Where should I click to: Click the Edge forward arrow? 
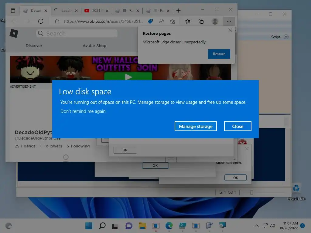tap(27, 21)
